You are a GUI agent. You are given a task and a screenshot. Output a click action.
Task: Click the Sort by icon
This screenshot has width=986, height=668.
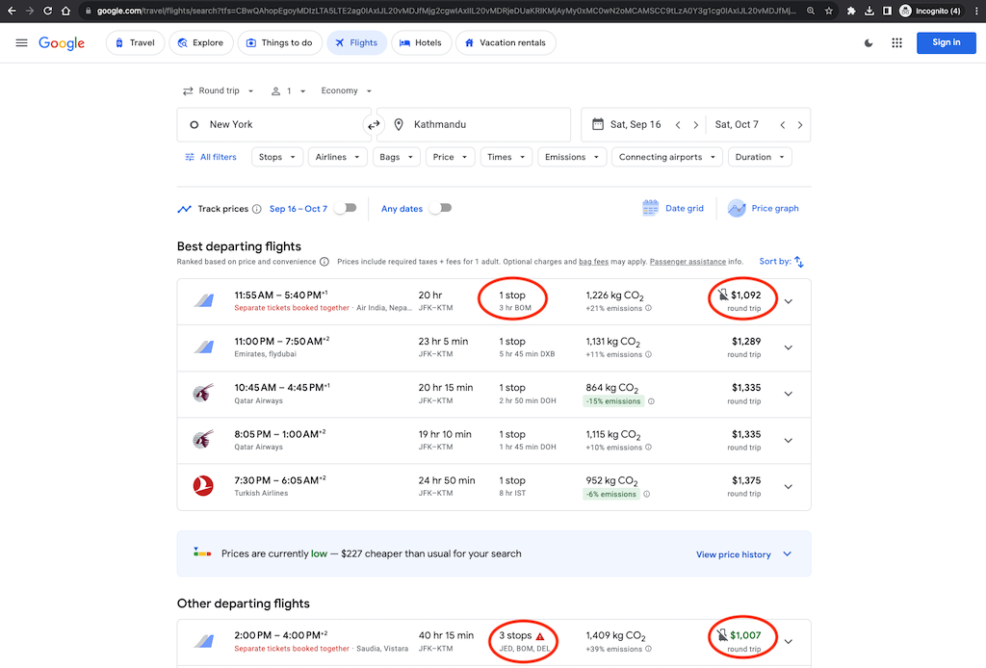pyautogui.click(x=800, y=261)
